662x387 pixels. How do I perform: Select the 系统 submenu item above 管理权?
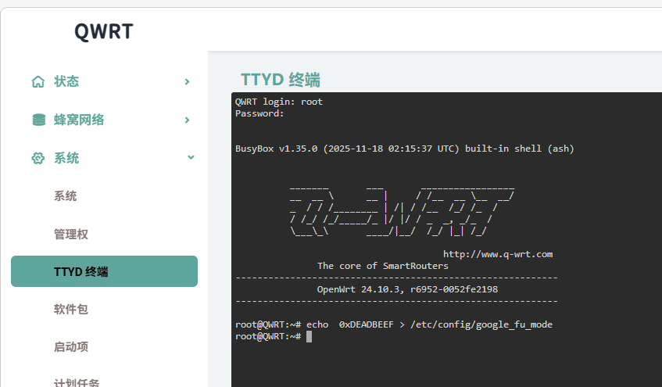[66, 196]
